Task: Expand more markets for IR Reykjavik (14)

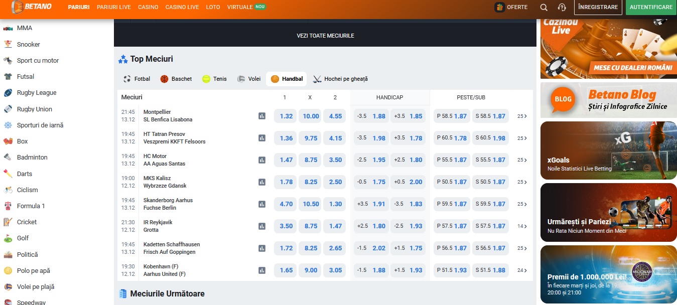Action: click(x=522, y=226)
